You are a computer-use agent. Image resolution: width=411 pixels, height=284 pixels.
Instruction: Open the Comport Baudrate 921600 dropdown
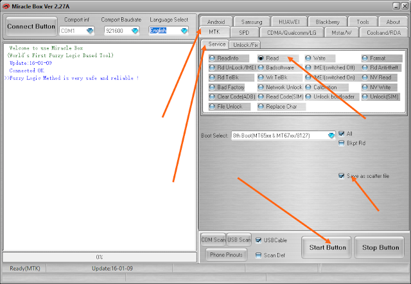135,31
